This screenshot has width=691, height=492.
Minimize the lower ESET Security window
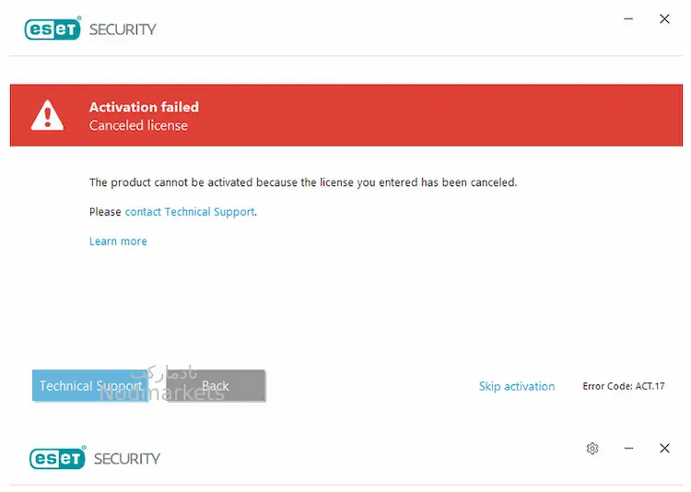[629, 449]
